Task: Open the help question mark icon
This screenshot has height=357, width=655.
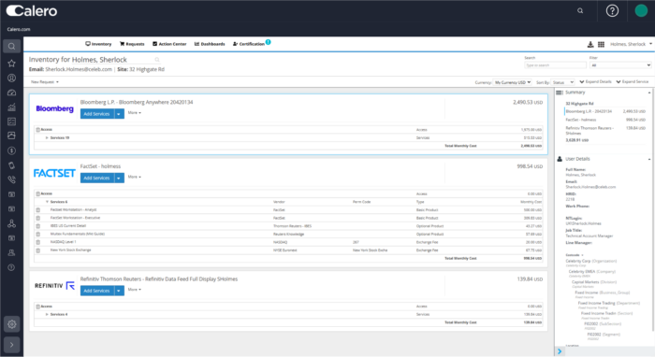Action: pos(612,11)
